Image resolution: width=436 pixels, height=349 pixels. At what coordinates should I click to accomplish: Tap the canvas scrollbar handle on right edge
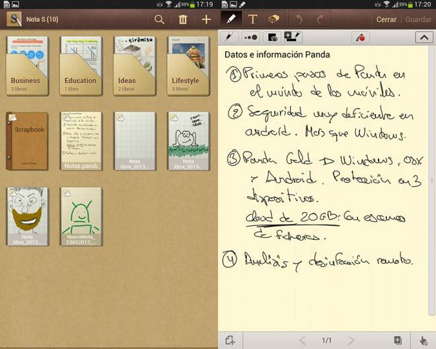click(x=432, y=181)
